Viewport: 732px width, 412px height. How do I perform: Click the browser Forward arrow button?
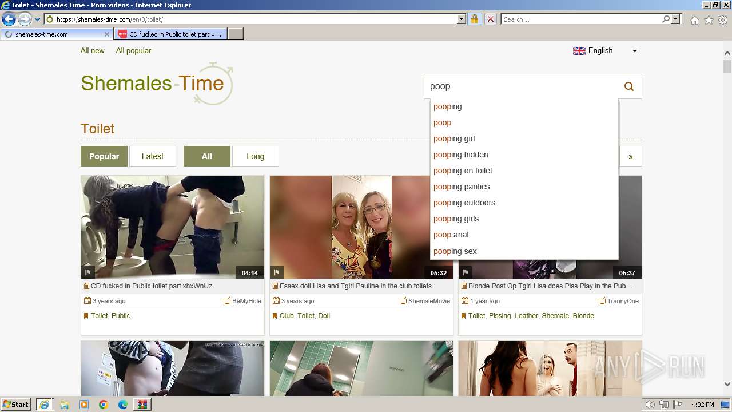24,19
